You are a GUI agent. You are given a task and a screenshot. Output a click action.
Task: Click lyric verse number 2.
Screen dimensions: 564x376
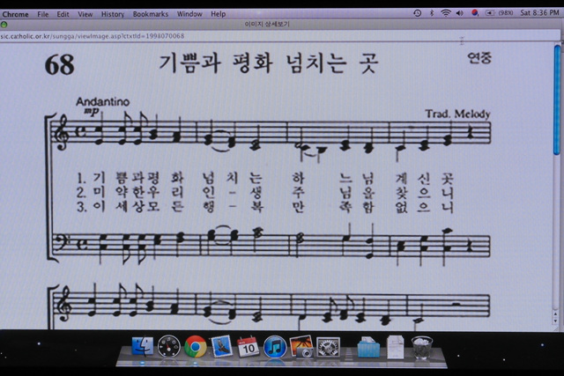point(81,193)
